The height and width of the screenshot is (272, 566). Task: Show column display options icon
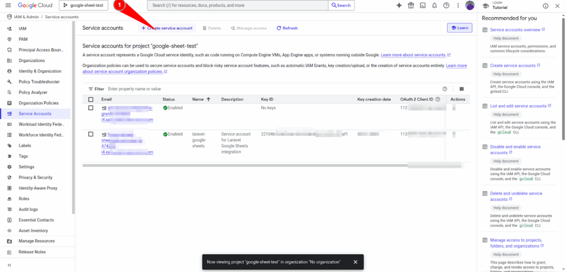pyautogui.click(x=462, y=88)
